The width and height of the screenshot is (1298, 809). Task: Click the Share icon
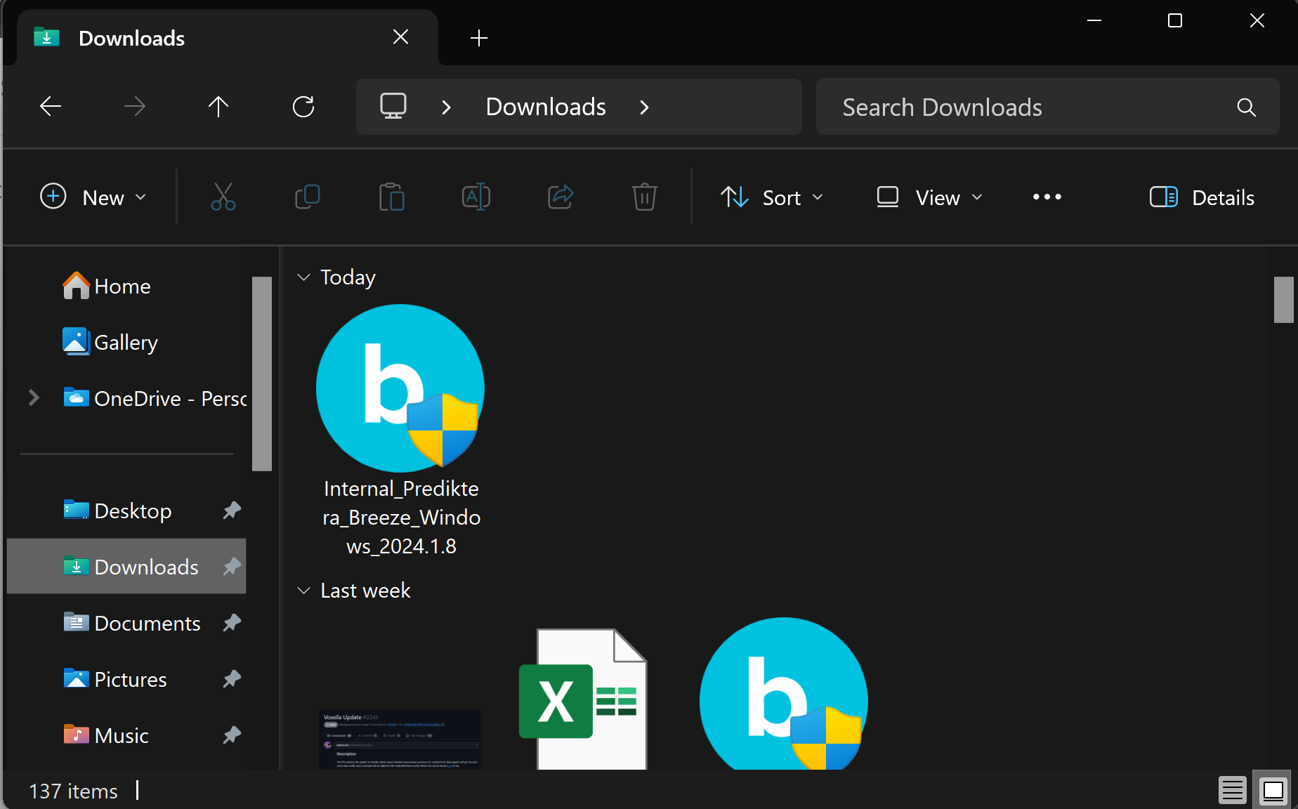click(x=560, y=197)
